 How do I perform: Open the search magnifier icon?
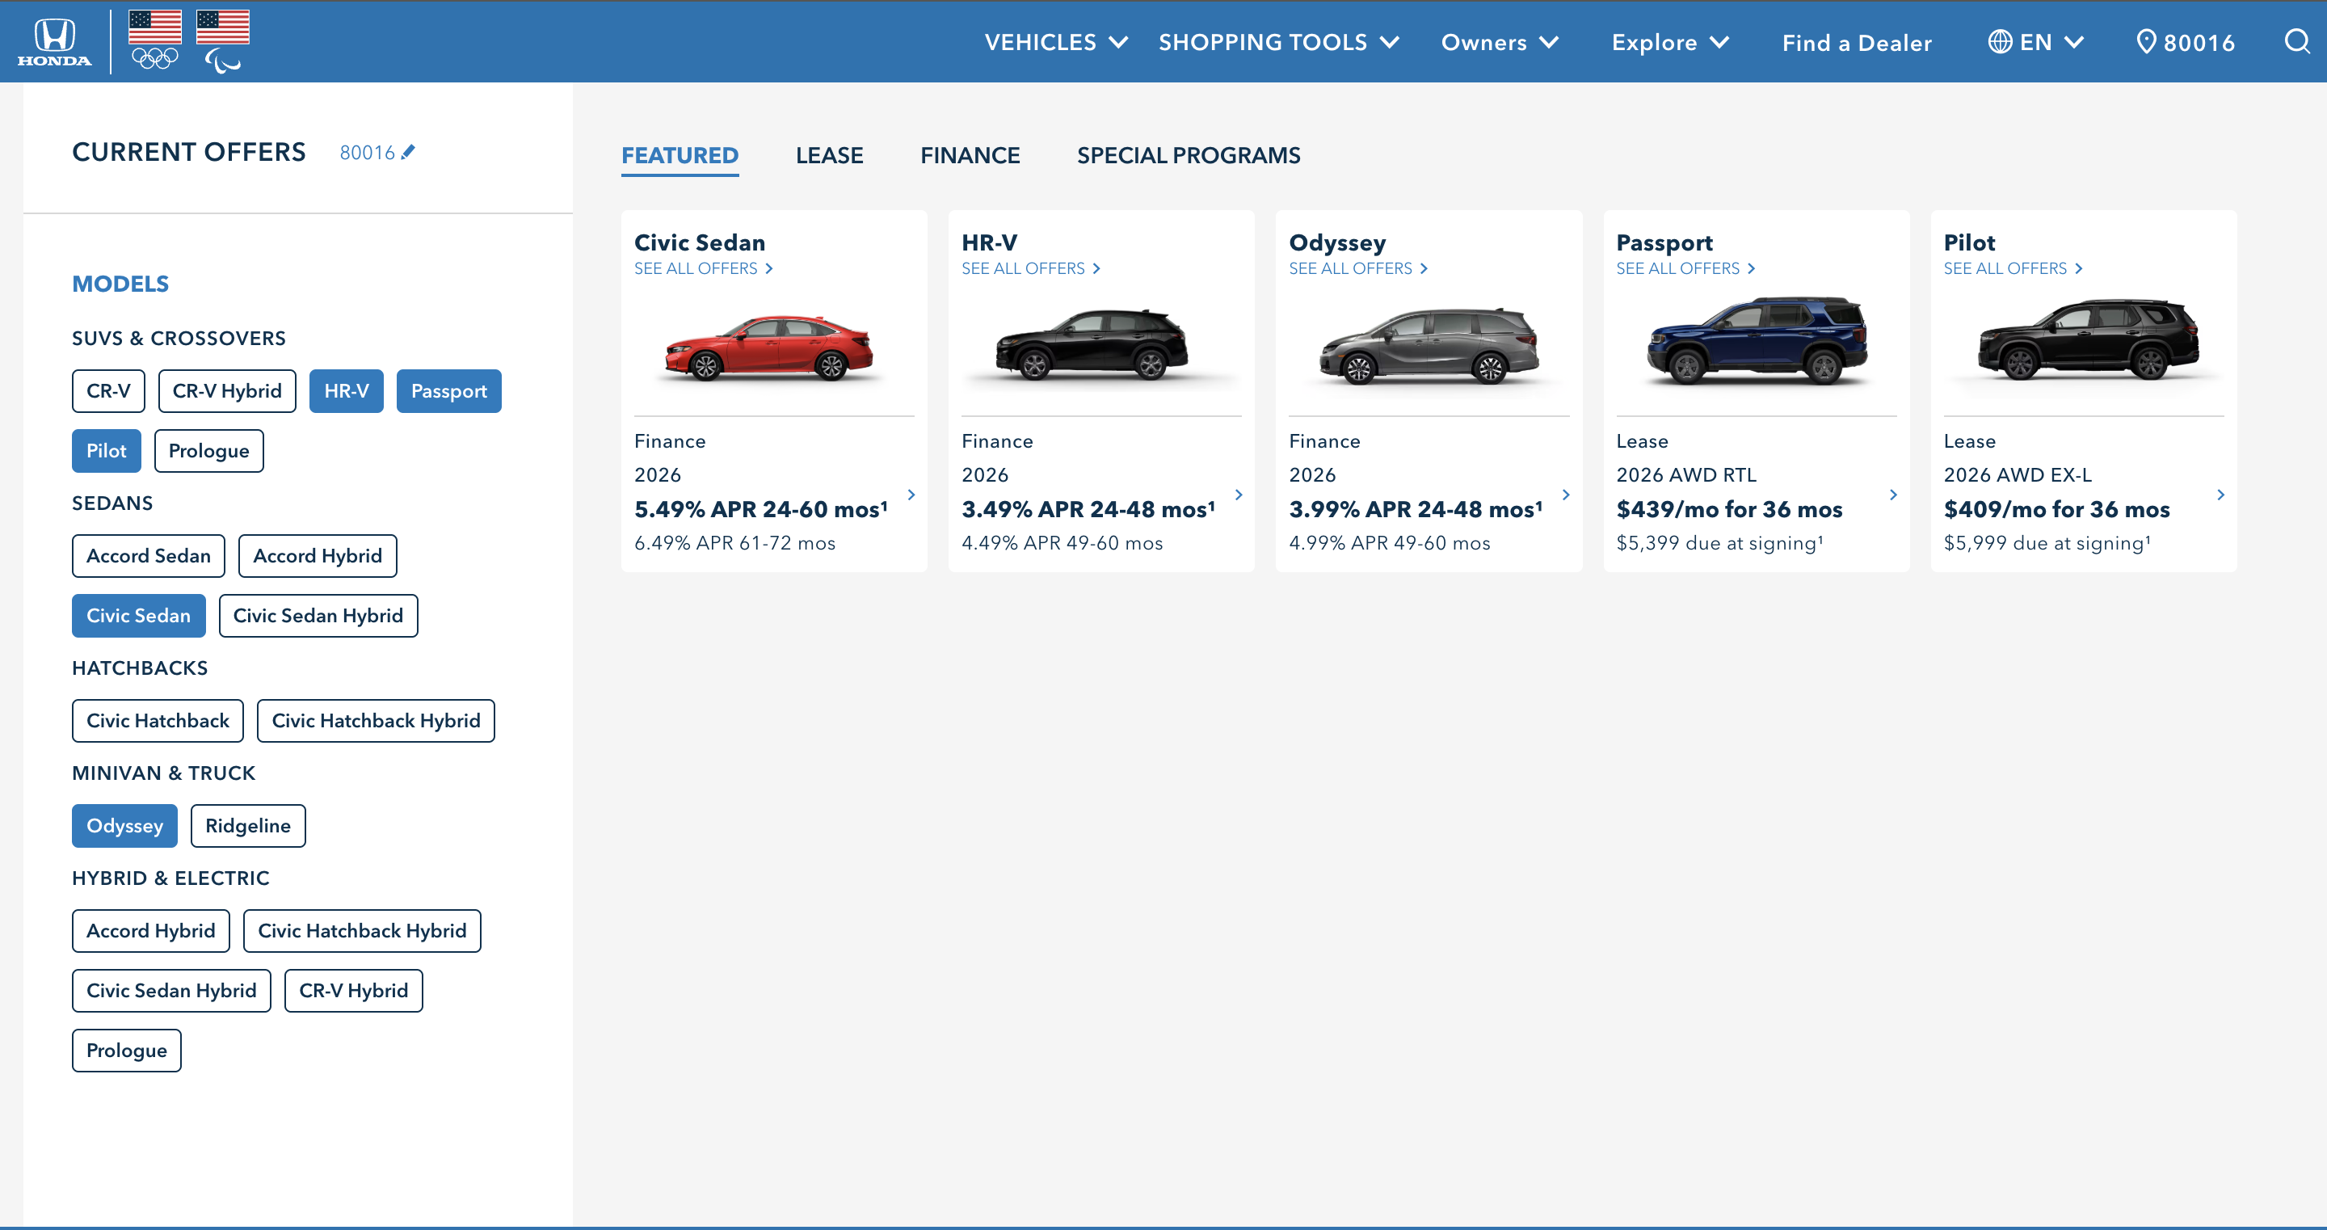[x=2297, y=40]
